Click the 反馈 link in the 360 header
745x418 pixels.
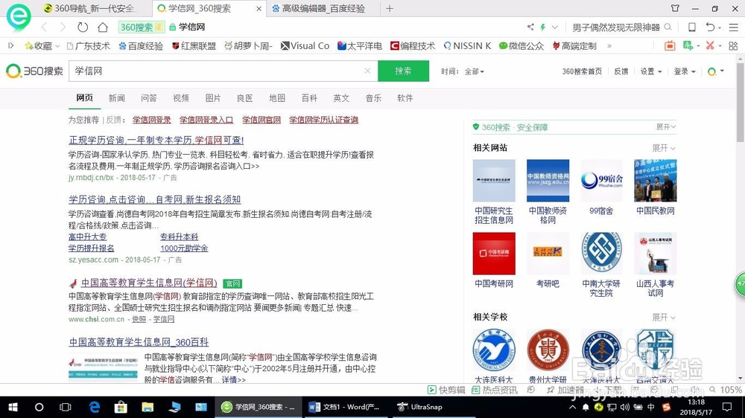(x=621, y=71)
